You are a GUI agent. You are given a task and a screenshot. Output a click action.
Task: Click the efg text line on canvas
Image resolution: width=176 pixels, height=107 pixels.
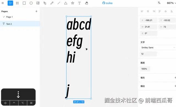coord(75,41)
